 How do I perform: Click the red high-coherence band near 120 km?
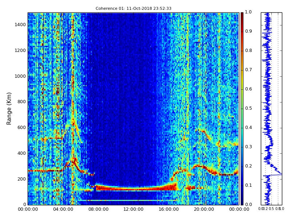click(136, 188)
